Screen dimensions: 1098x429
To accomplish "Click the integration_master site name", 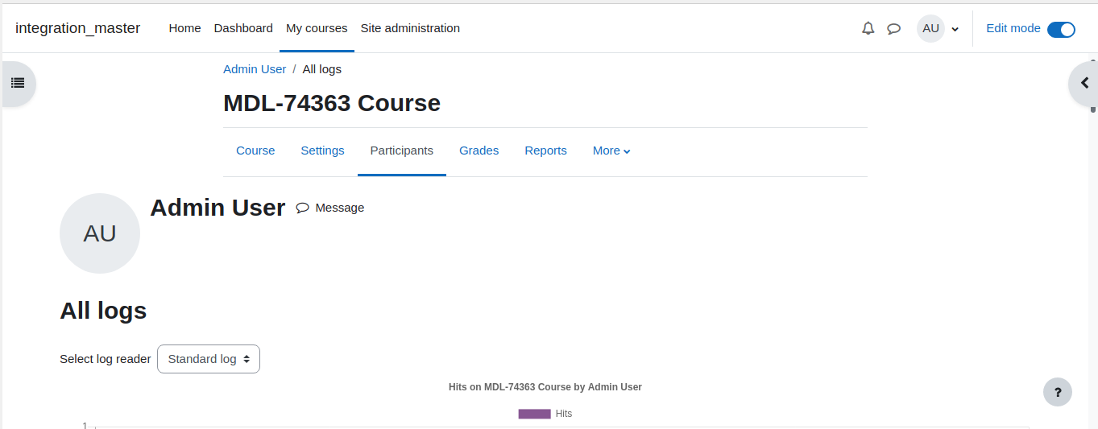I will tap(77, 28).
